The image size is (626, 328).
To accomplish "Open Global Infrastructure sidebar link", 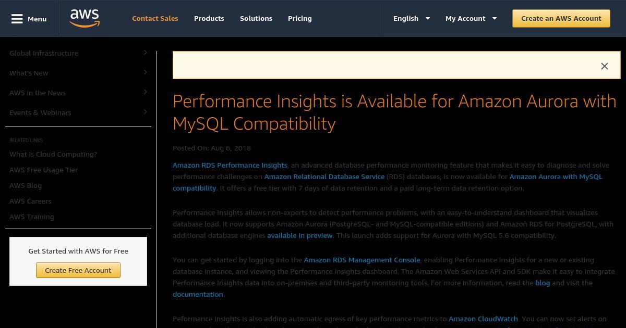I will (44, 53).
